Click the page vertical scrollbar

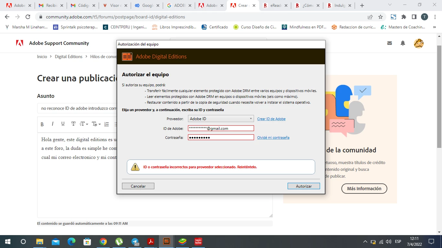coord(439,97)
